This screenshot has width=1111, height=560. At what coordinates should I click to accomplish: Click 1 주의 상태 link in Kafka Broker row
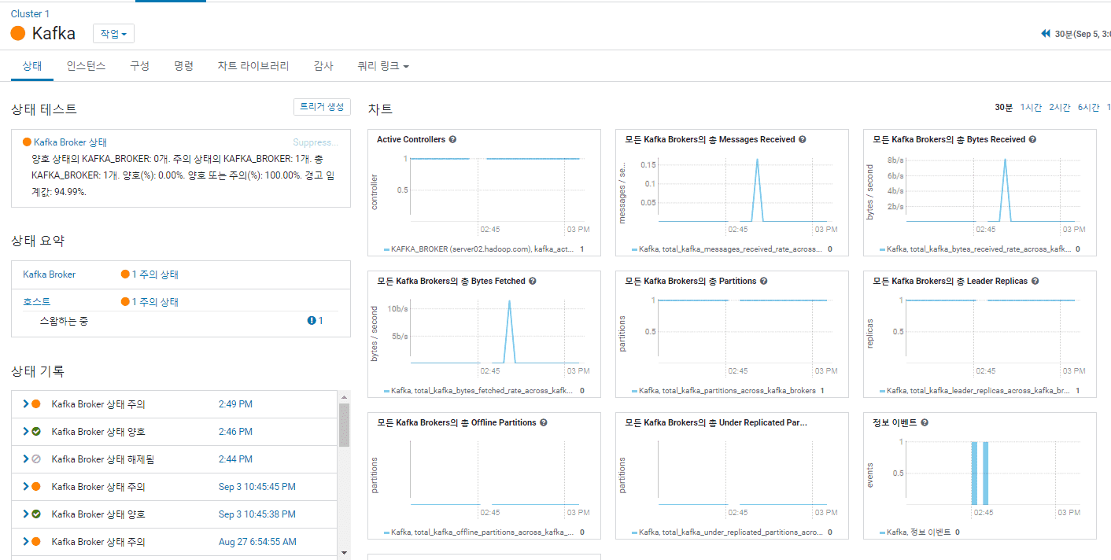tap(155, 274)
